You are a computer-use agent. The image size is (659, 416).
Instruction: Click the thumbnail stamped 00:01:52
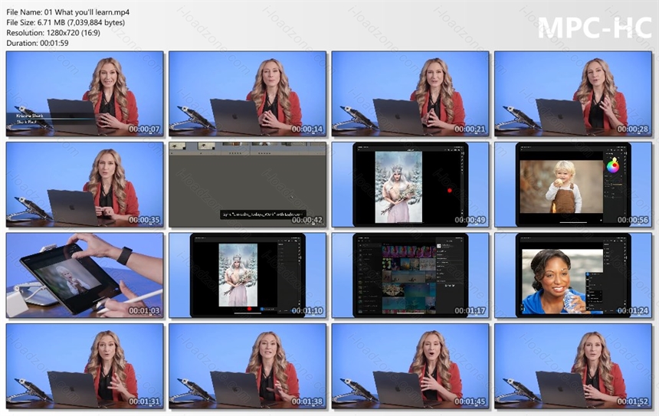[x=573, y=366]
